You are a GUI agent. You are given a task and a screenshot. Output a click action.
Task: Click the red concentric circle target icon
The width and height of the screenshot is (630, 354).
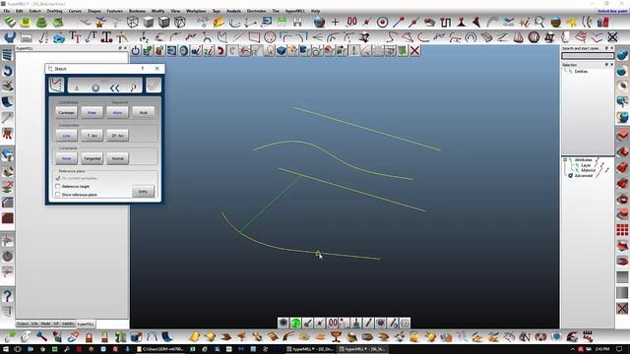[382, 22]
